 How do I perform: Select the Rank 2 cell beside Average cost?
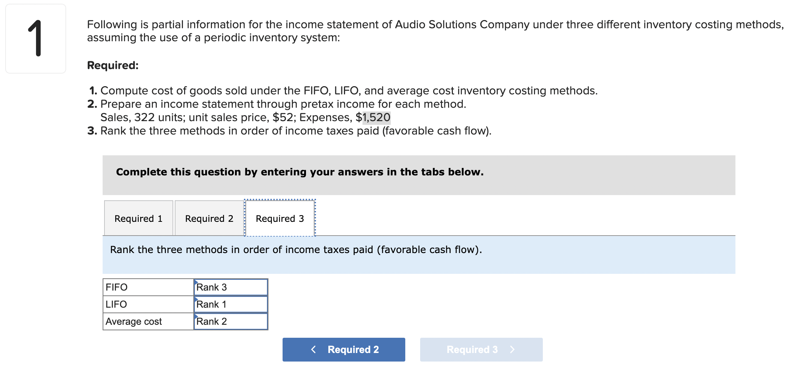coord(230,321)
